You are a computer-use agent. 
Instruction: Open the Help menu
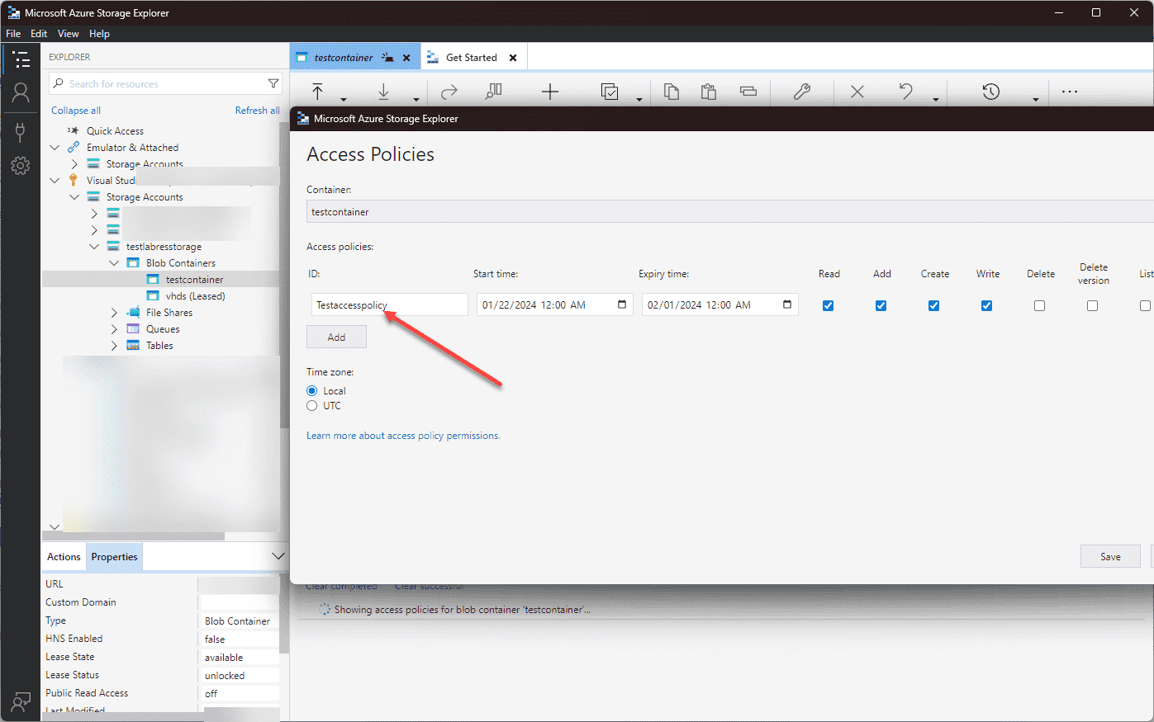point(99,34)
